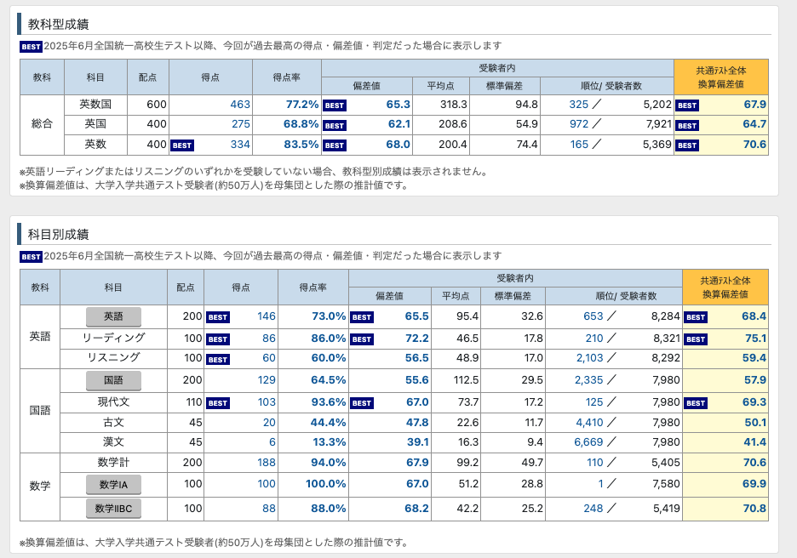Click the 共通テスト全体 換算偏差値 header in lower table

(x=725, y=288)
